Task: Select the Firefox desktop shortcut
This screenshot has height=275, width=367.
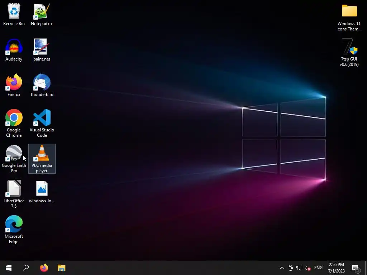Action: (14, 85)
